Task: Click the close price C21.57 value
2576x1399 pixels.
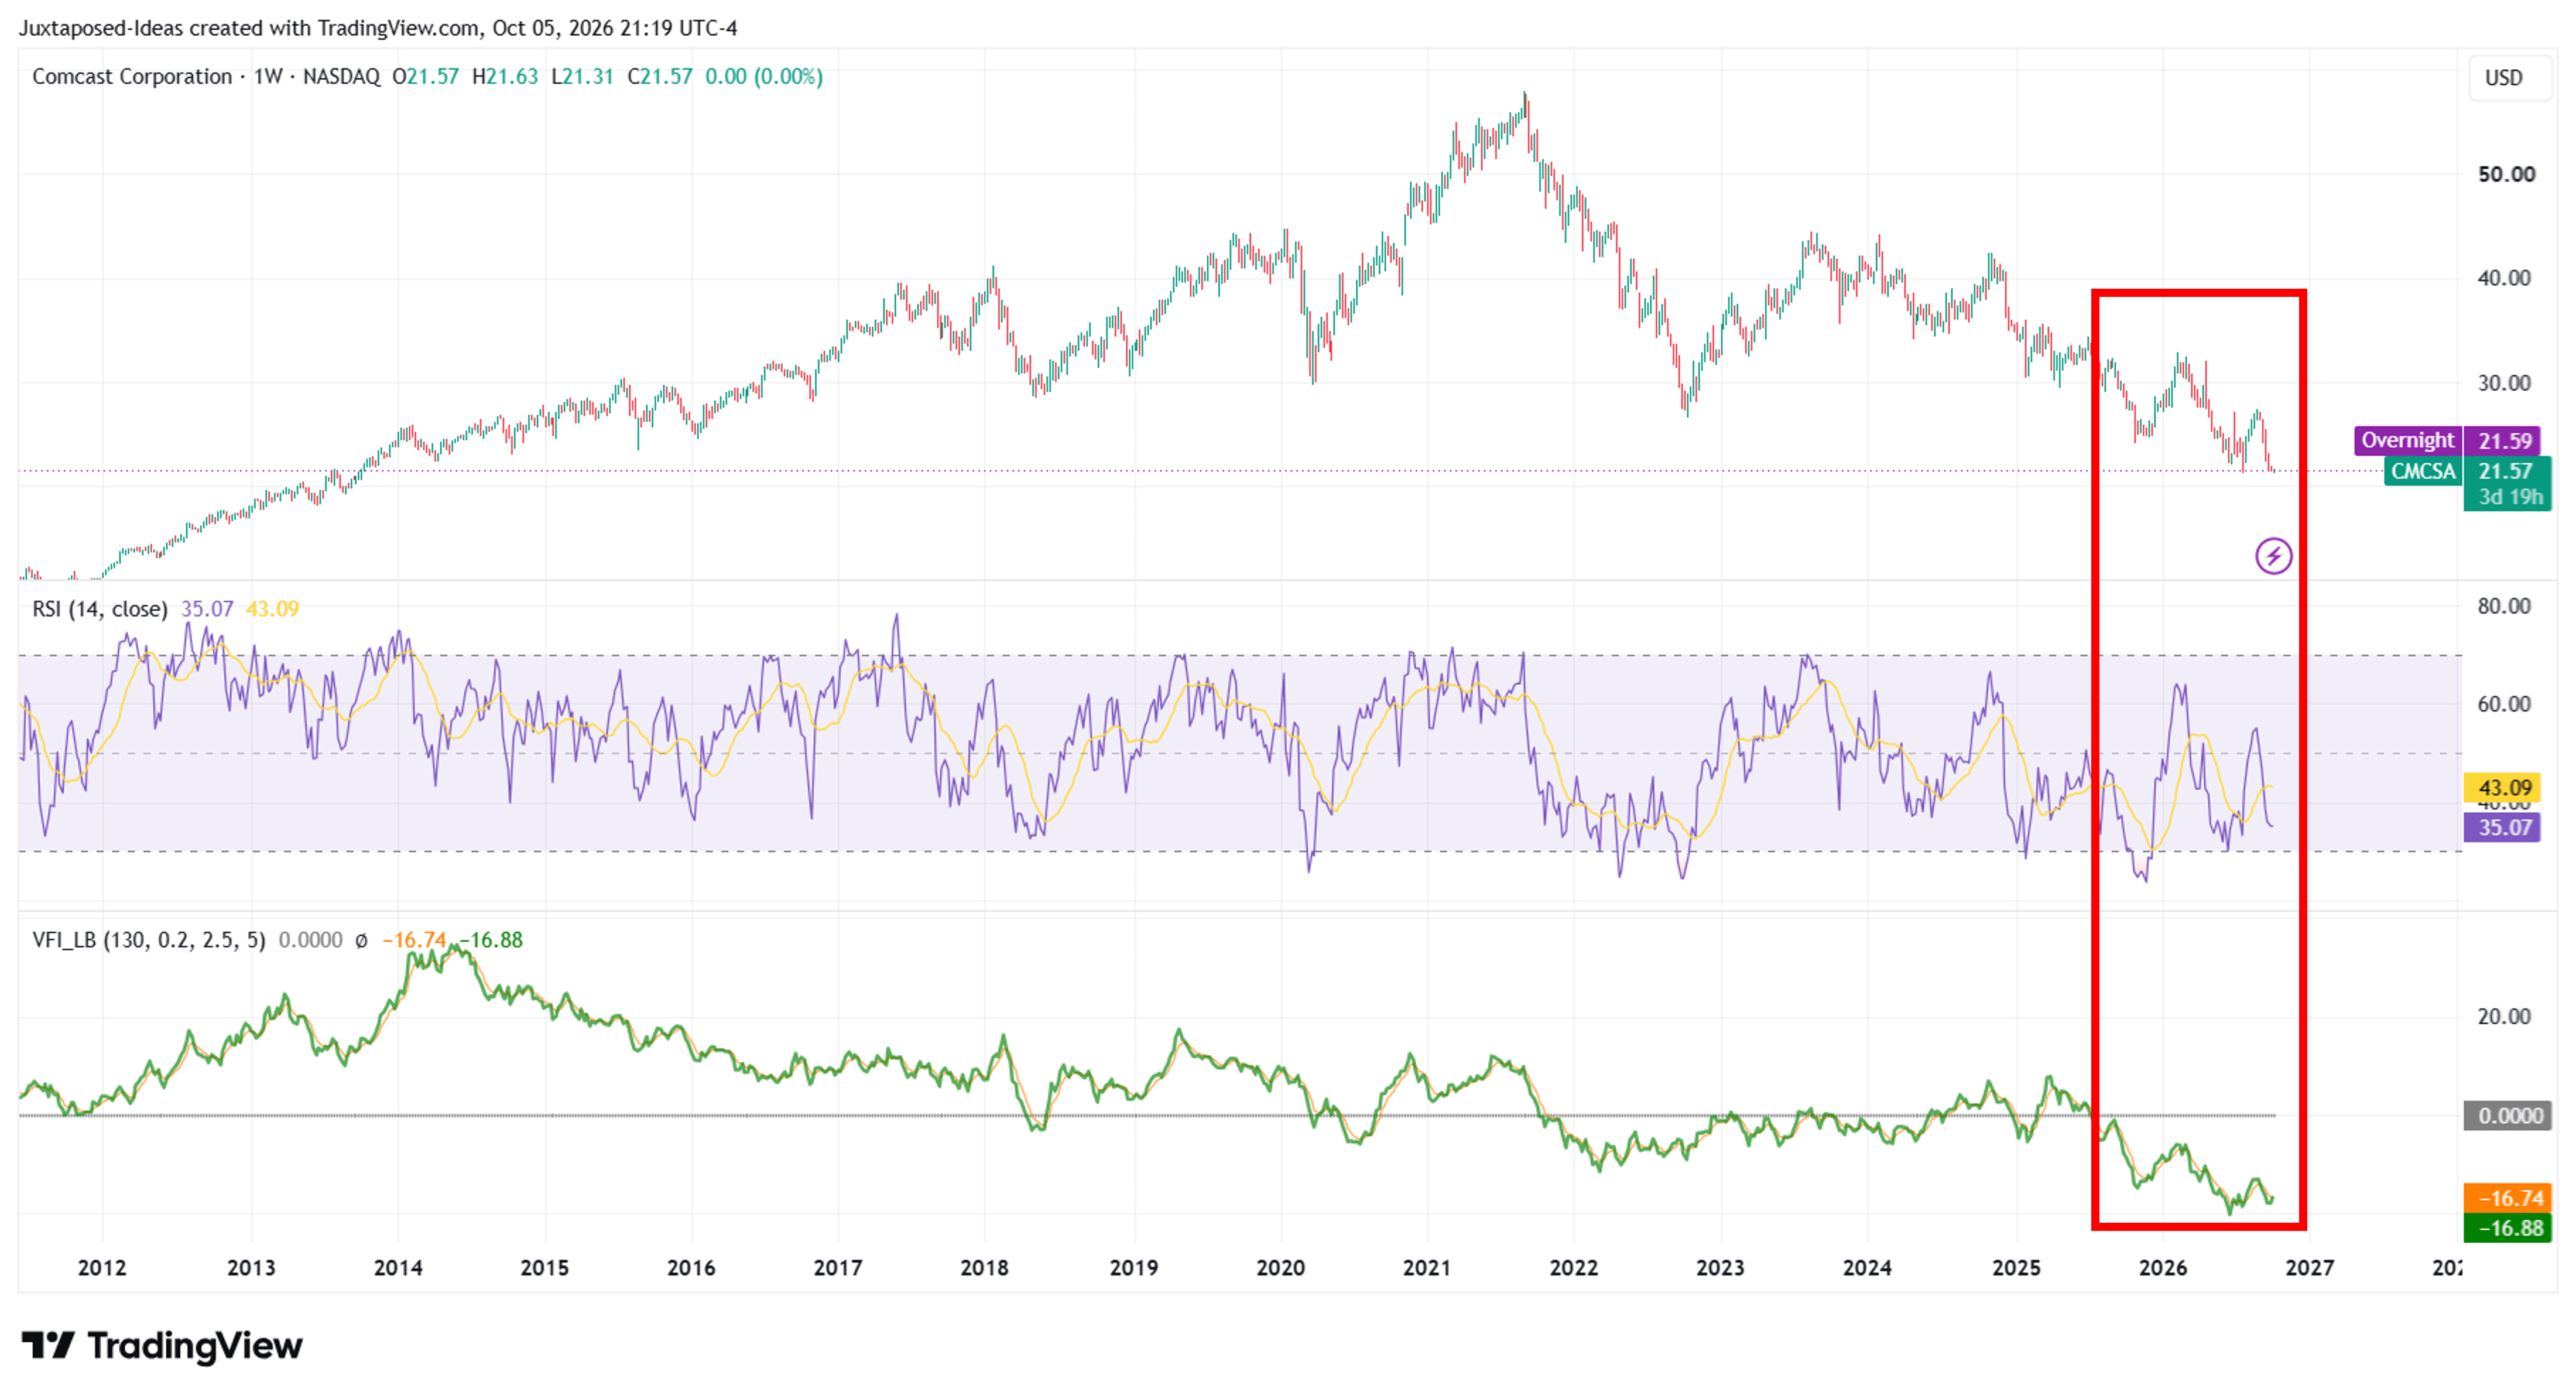Action: [x=660, y=77]
